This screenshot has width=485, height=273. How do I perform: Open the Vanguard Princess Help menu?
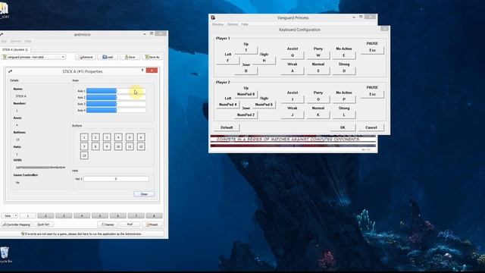point(245,24)
